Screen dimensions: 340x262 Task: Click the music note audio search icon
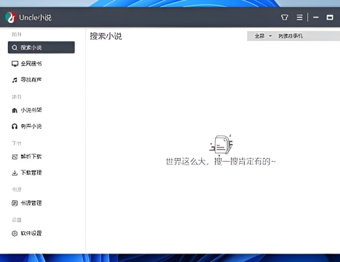click(x=14, y=80)
